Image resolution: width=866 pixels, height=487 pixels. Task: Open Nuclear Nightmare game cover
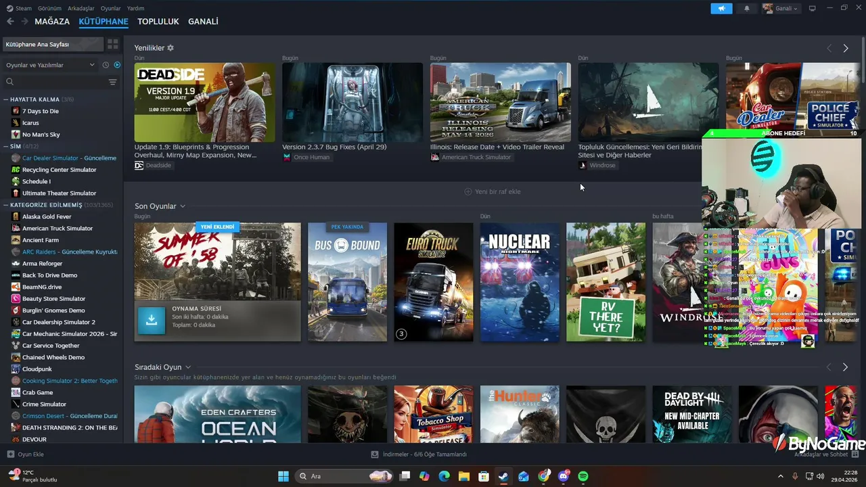tap(520, 282)
